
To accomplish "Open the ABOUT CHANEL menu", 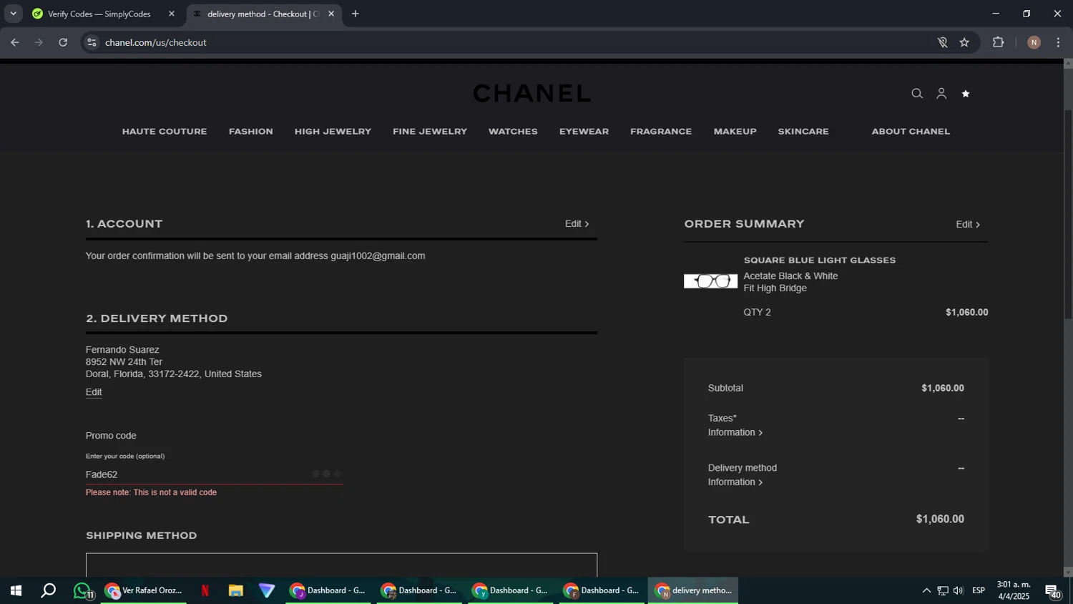I will coord(911,132).
